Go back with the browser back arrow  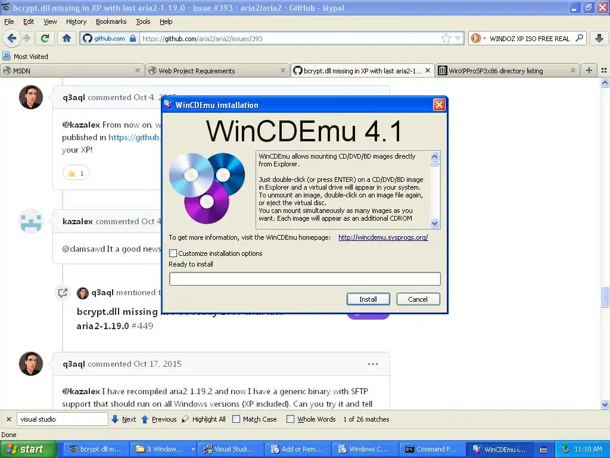pos(12,38)
